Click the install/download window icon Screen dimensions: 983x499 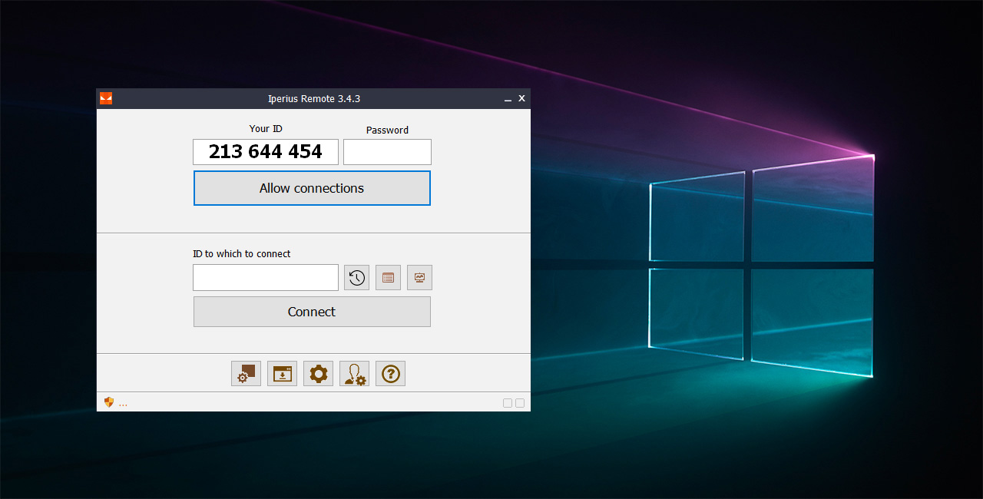tap(282, 374)
